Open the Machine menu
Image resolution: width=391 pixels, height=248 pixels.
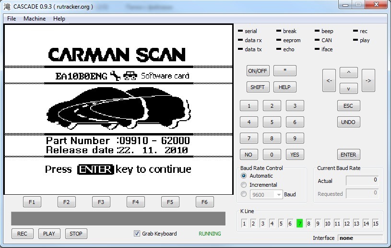click(x=35, y=19)
